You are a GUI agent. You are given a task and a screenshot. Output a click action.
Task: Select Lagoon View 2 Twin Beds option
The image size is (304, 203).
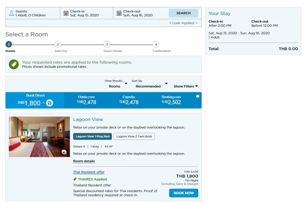tap(134, 137)
